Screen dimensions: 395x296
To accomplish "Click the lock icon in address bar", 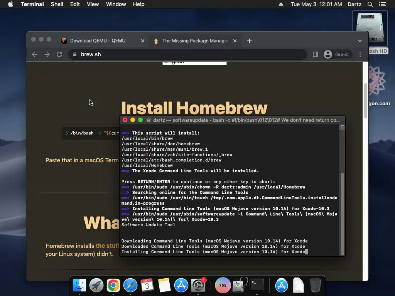I will [x=74, y=54].
